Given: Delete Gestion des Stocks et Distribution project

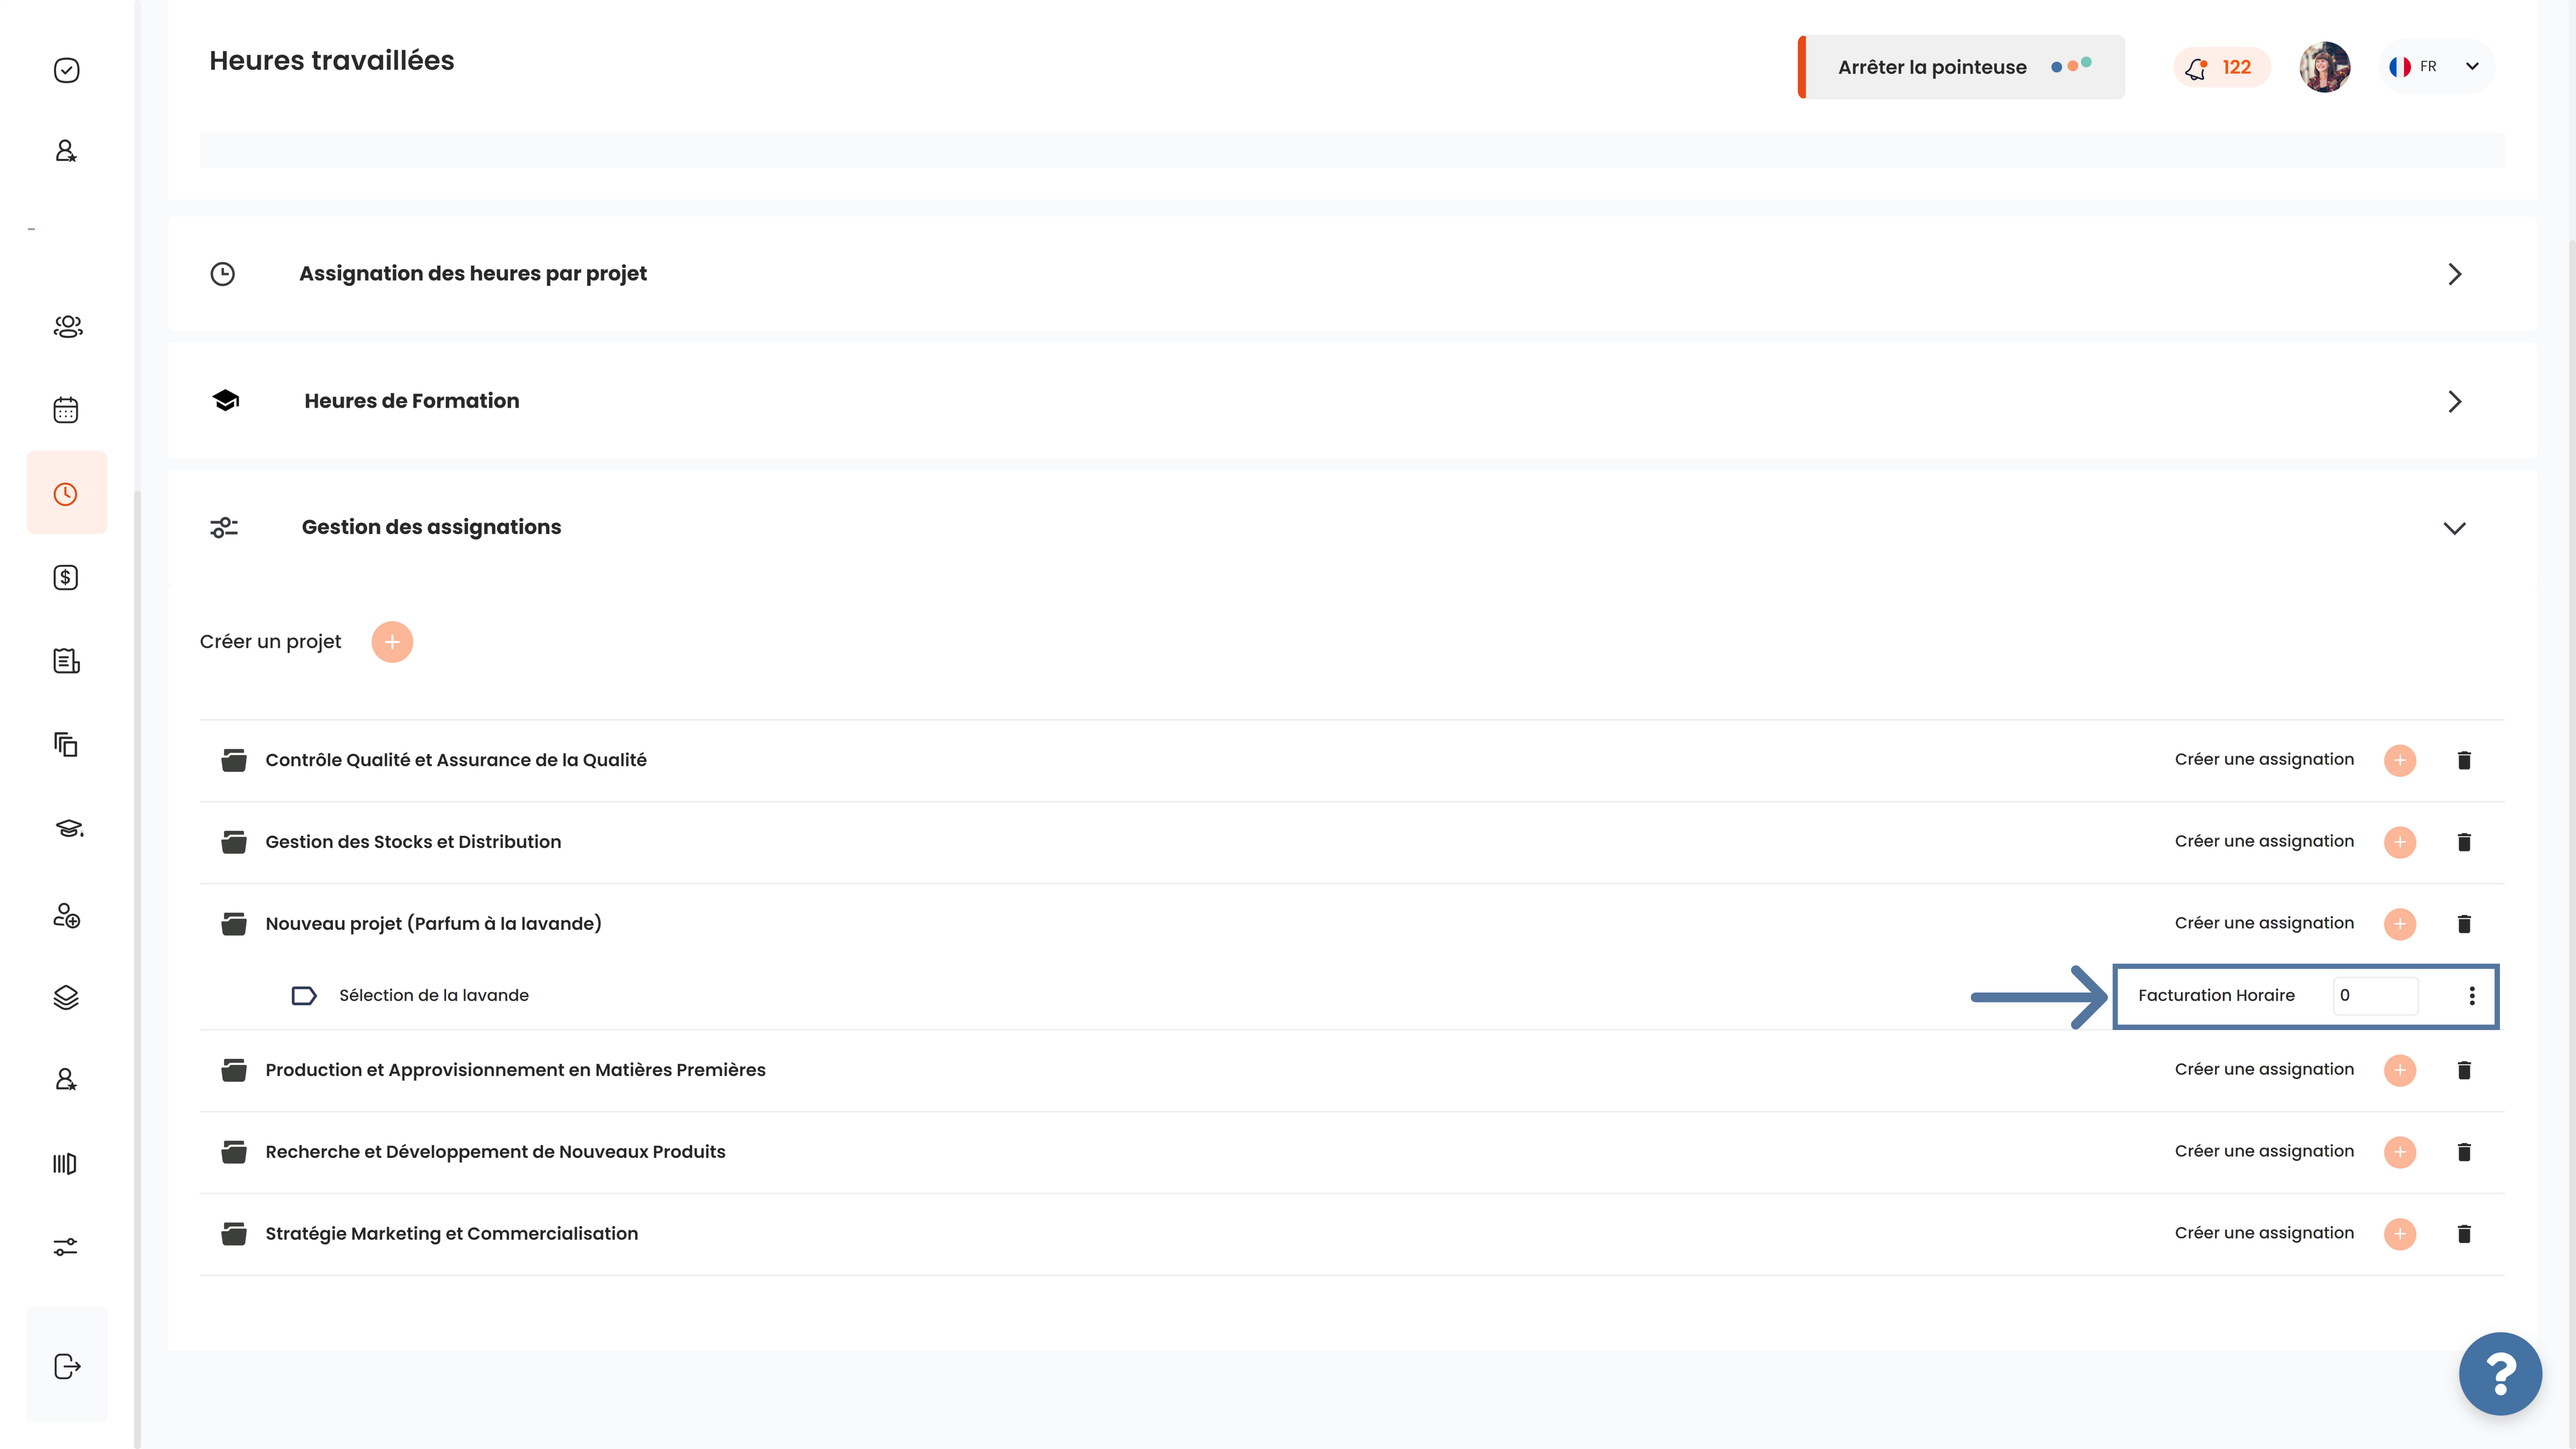Looking at the screenshot, I should click(2464, 842).
